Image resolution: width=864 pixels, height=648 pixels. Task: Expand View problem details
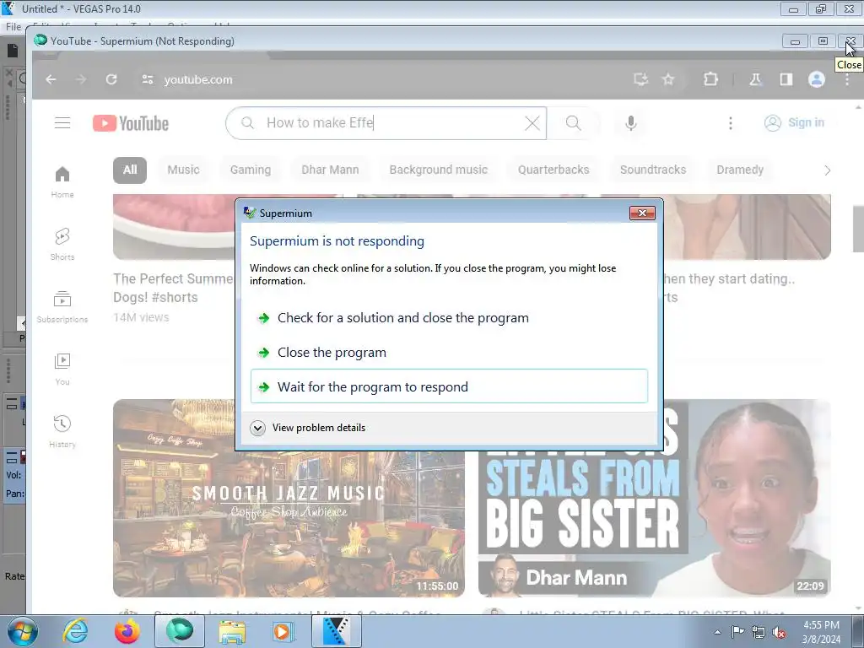[x=308, y=428]
